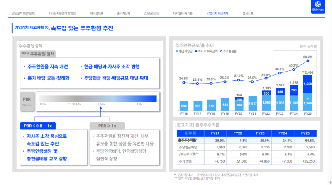Select the 2026년 전망 tab

pyautogui.click(x=151, y=14)
